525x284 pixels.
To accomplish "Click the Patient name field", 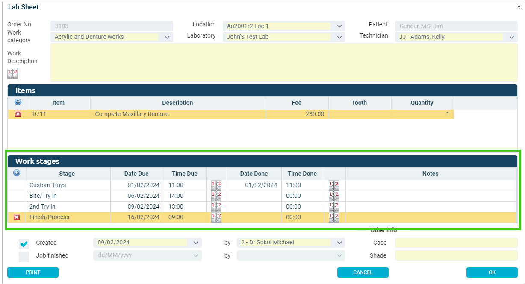I will coord(456,26).
